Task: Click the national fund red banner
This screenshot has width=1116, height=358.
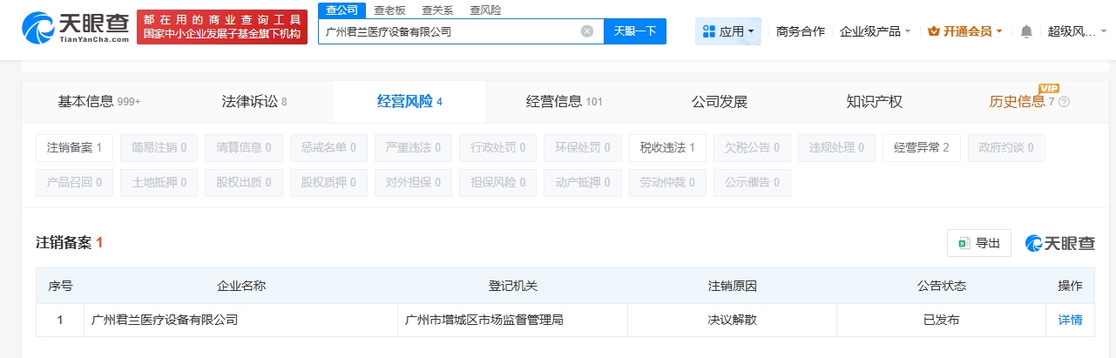Action: click(x=222, y=28)
